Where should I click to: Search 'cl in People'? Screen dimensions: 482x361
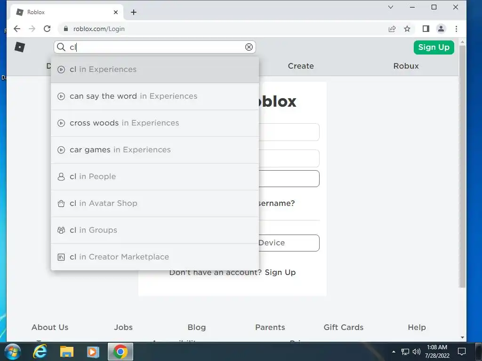(155, 177)
